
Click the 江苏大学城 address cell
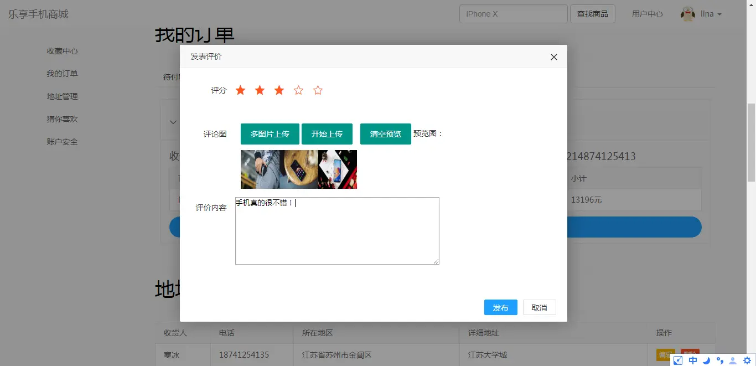(x=554, y=355)
